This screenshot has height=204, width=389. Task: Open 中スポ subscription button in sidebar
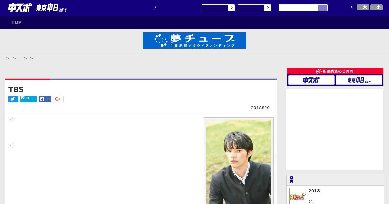tap(311, 80)
